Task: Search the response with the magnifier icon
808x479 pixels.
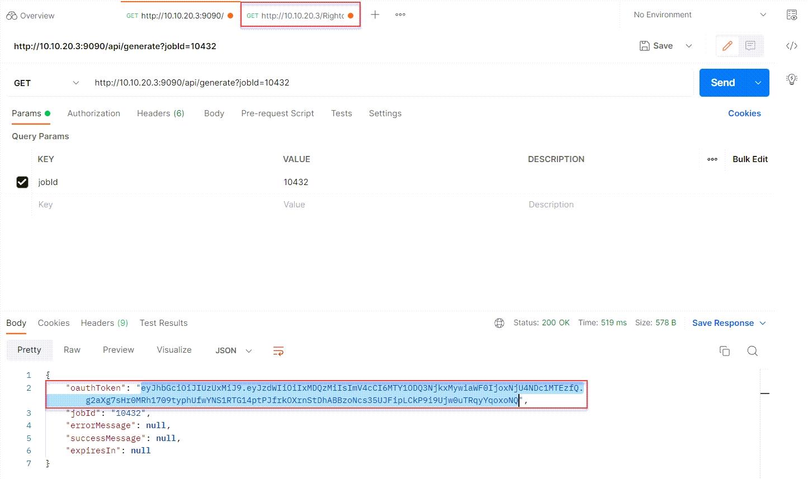Action: pyautogui.click(x=752, y=351)
